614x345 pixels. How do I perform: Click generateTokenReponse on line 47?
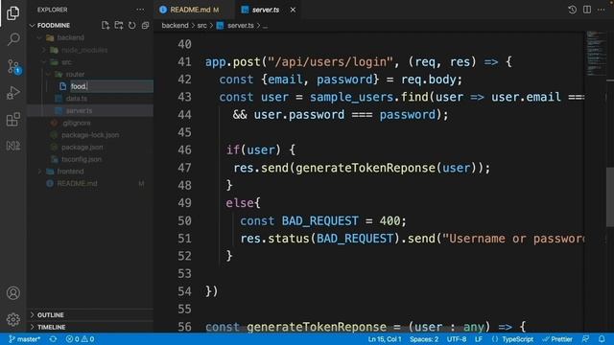pyautogui.click(x=366, y=168)
